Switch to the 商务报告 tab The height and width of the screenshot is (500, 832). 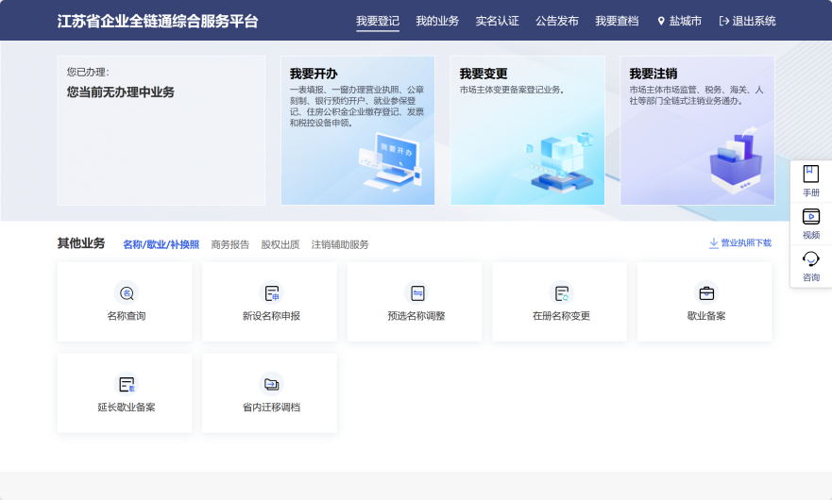pyautogui.click(x=230, y=244)
